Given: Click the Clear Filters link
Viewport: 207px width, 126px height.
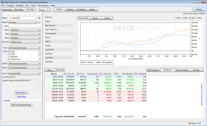Looking at the screenshot, I should [x=21, y=97].
